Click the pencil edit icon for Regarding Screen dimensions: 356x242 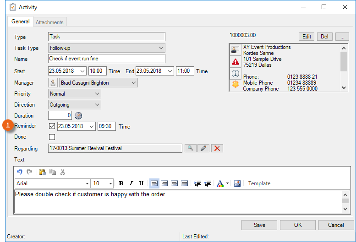coord(204,148)
